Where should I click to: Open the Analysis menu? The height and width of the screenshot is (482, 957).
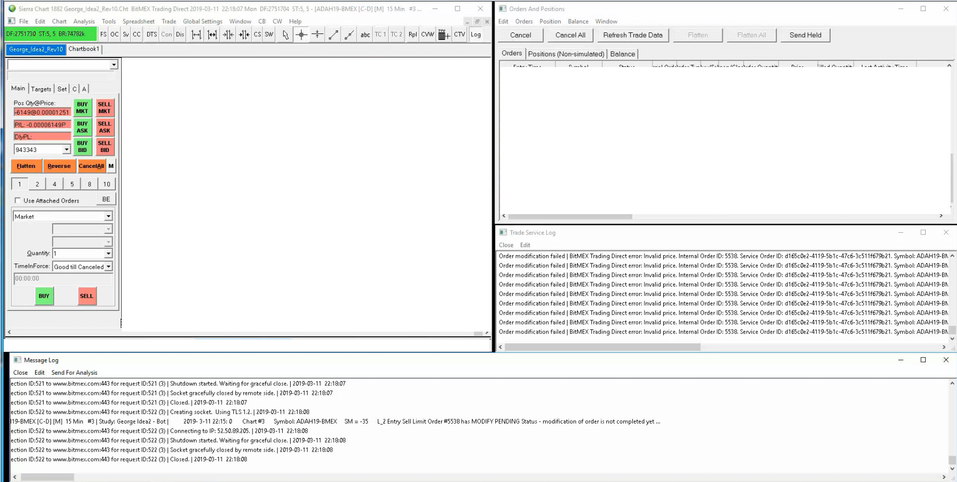pos(84,21)
